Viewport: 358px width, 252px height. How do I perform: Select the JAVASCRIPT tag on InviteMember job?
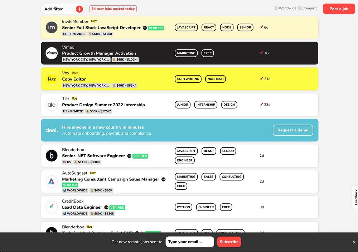(186, 28)
